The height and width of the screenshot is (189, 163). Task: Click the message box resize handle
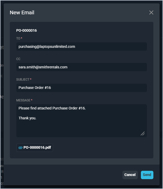tap(142, 133)
